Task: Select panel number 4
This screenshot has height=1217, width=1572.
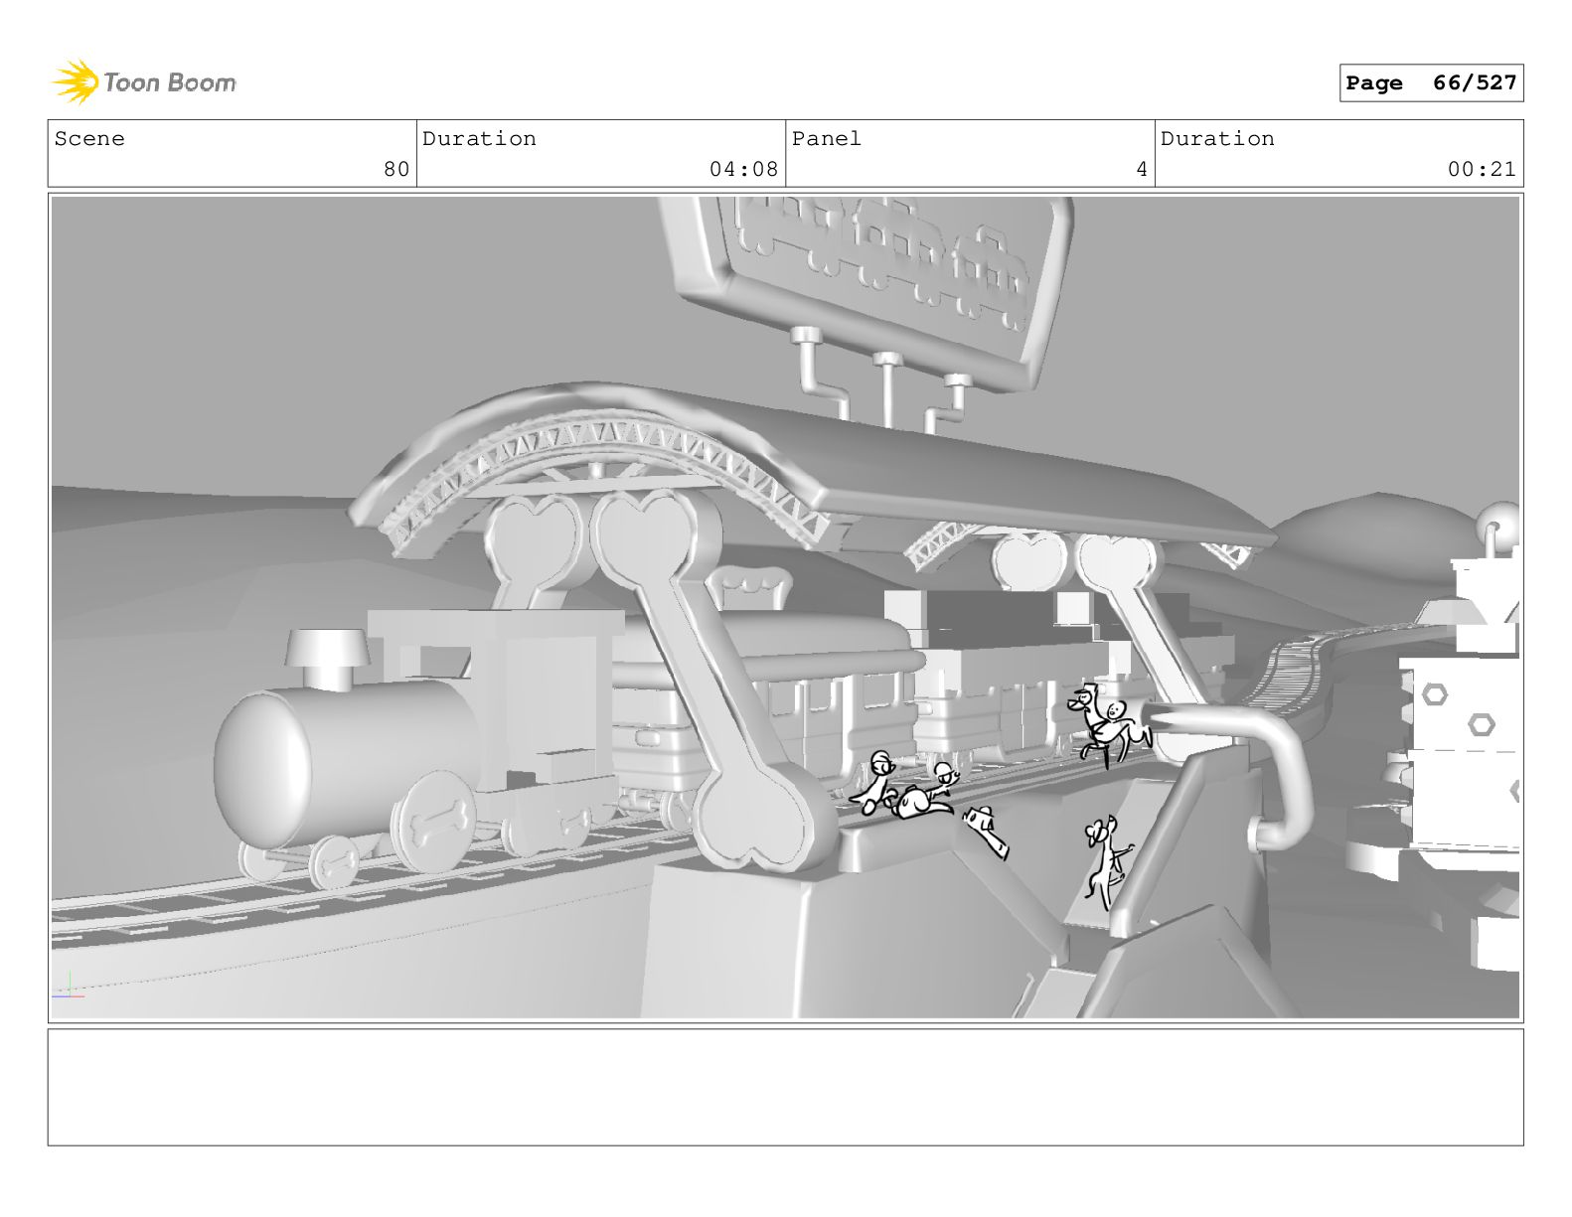Action: [x=1142, y=169]
